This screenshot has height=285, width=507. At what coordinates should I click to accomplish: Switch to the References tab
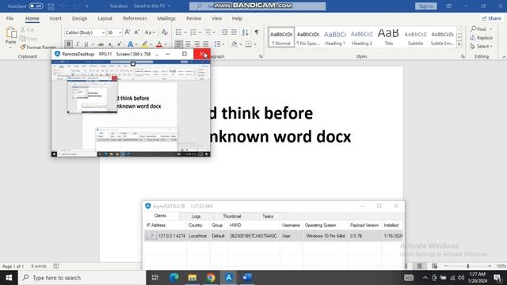(x=135, y=18)
